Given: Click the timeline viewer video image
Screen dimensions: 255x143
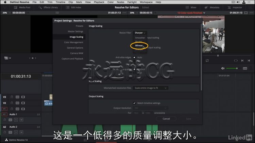Looking at the screenshot, I should 191,34.
